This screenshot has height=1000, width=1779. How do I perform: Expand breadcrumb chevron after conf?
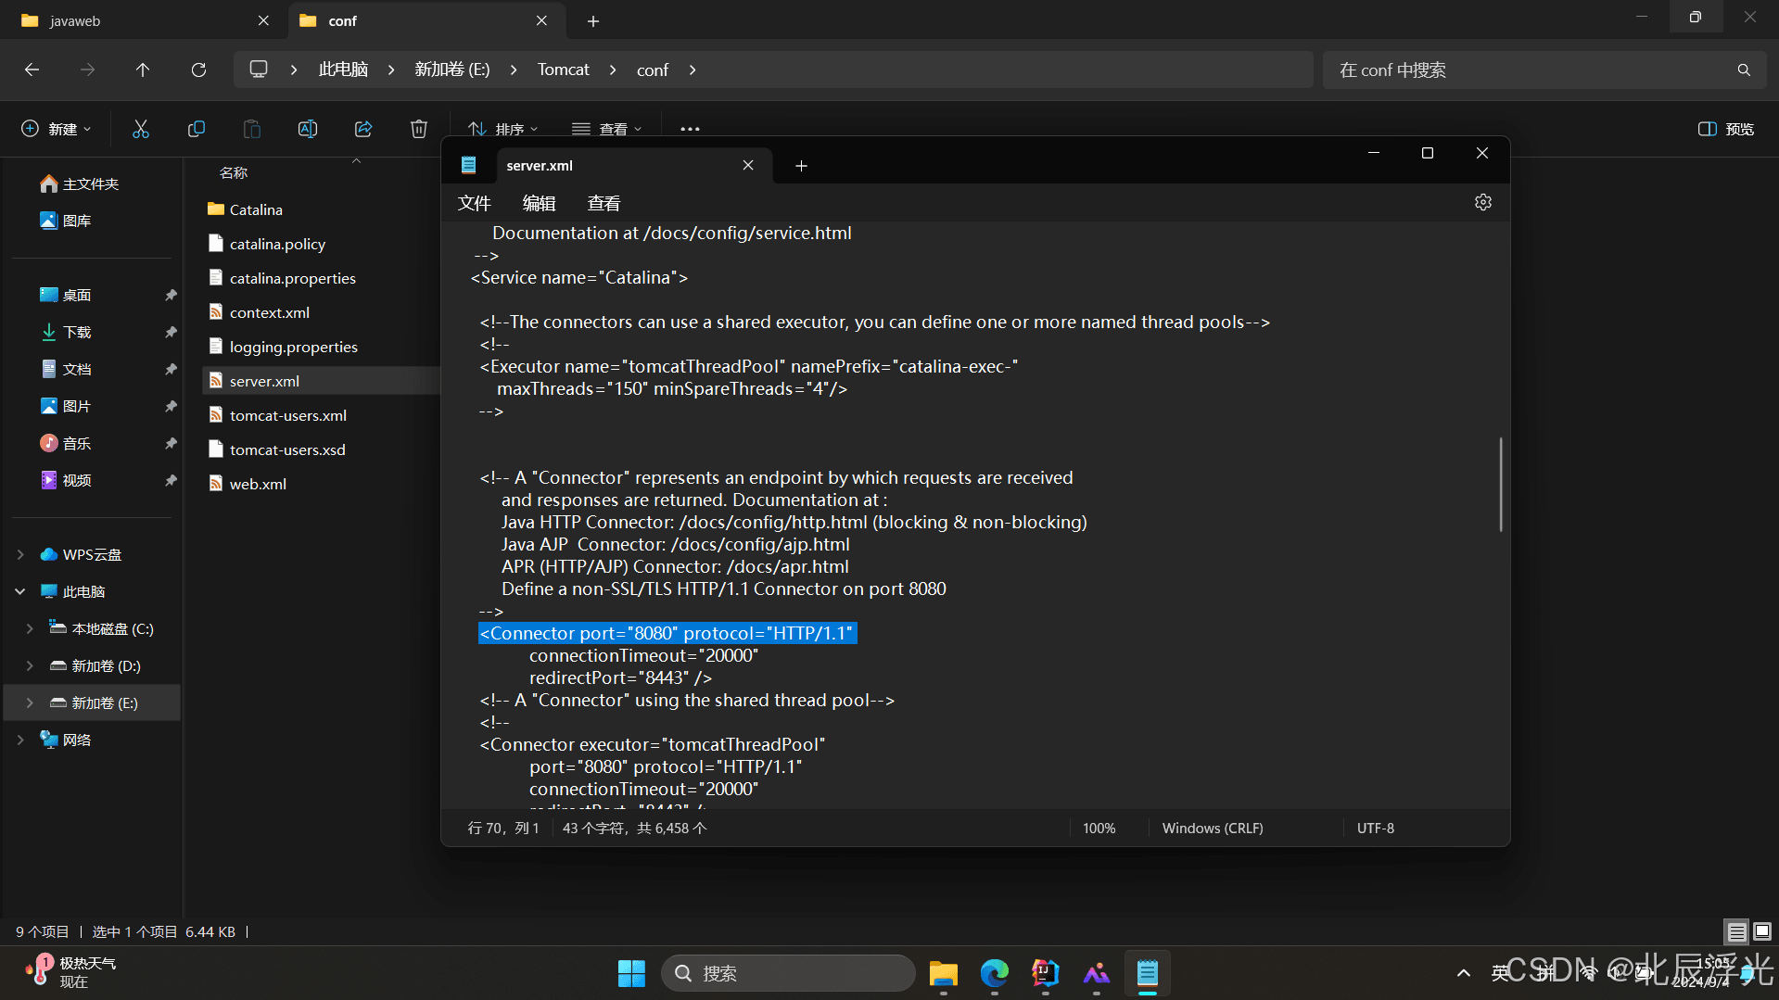coord(693,70)
